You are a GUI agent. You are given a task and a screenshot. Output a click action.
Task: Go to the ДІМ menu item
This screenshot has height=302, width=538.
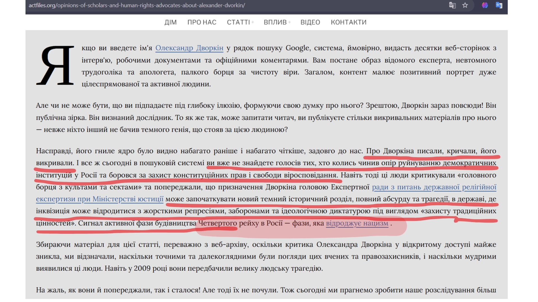171,22
